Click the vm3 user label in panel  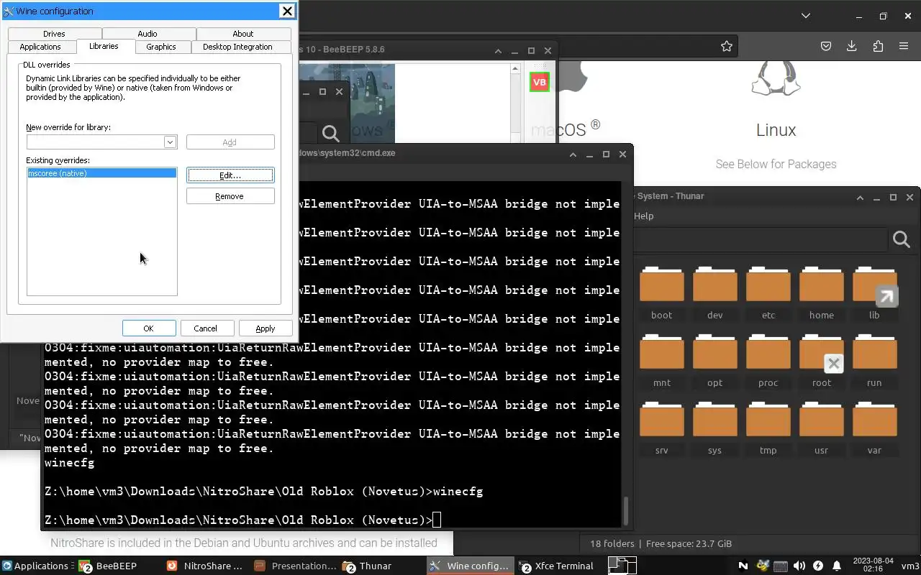click(909, 566)
